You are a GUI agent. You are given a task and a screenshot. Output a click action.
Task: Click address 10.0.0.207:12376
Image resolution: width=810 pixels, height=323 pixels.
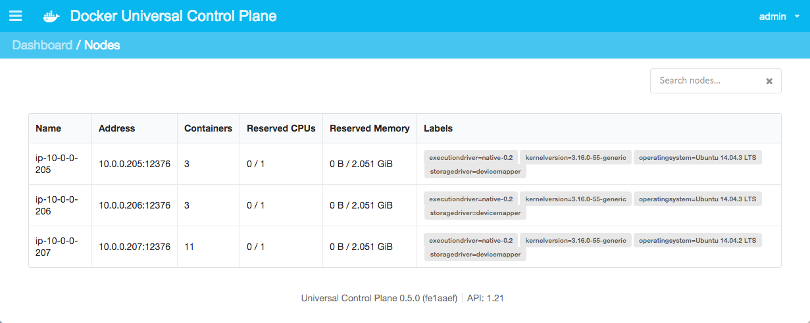point(134,247)
